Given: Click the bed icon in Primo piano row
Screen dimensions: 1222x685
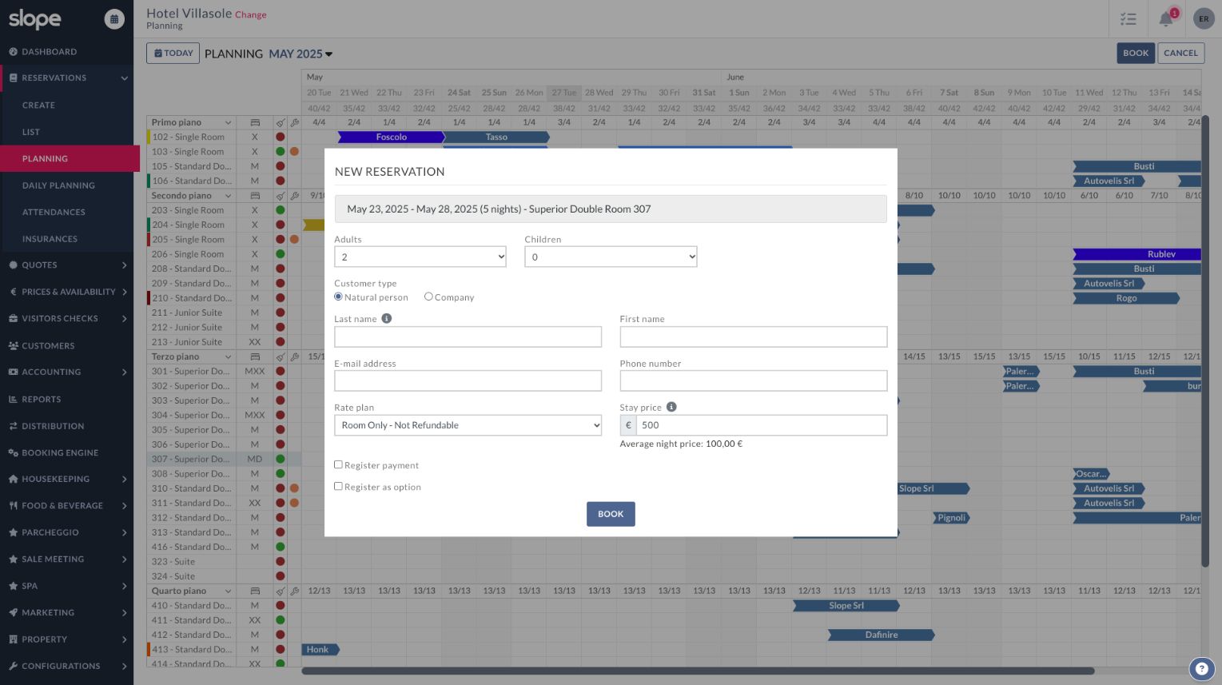Looking at the screenshot, I should click(255, 123).
